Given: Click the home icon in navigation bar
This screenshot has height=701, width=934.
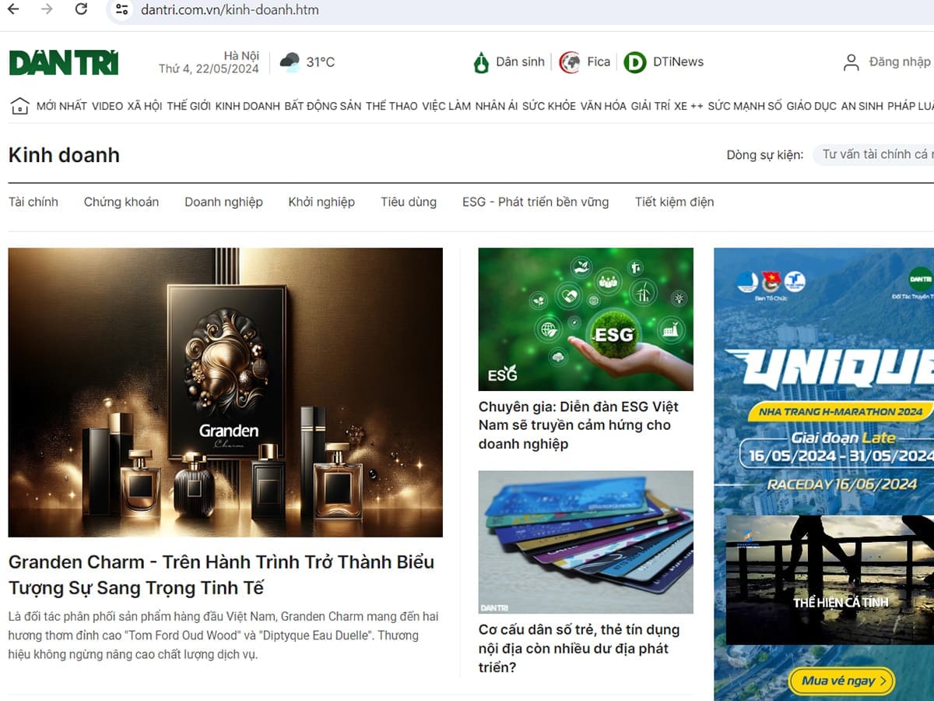Looking at the screenshot, I should 20,106.
